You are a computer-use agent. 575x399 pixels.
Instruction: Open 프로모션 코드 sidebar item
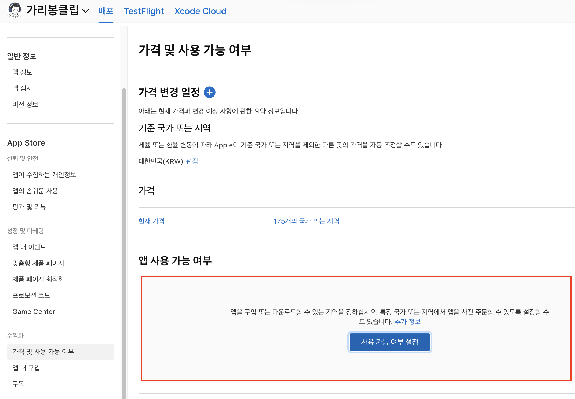pyautogui.click(x=31, y=295)
